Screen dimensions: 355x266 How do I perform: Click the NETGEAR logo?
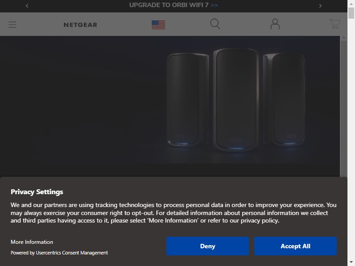pyautogui.click(x=80, y=25)
